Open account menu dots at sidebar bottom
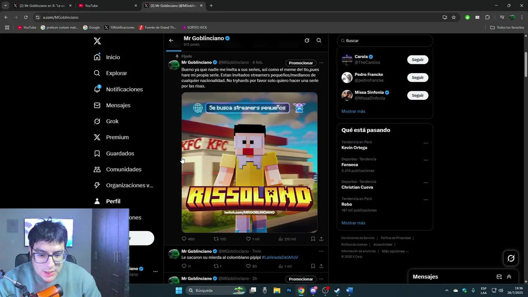Image resolution: width=528 pixels, height=297 pixels. click(x=155, y=271)
